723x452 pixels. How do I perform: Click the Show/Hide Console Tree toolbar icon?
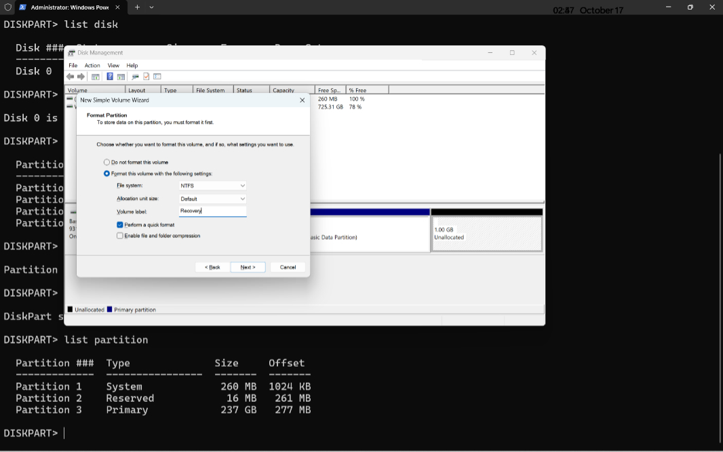click(x=96, y=77)
